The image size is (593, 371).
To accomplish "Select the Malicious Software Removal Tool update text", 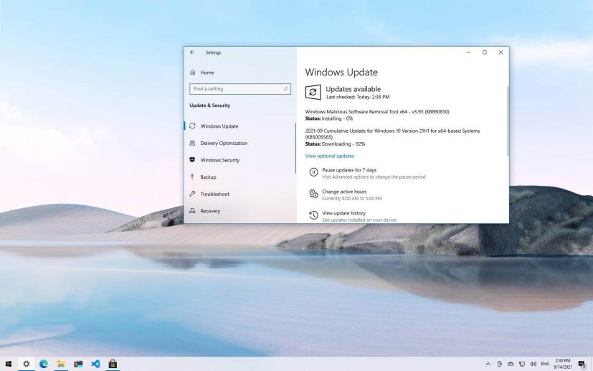I will click(x=377, y=112).
